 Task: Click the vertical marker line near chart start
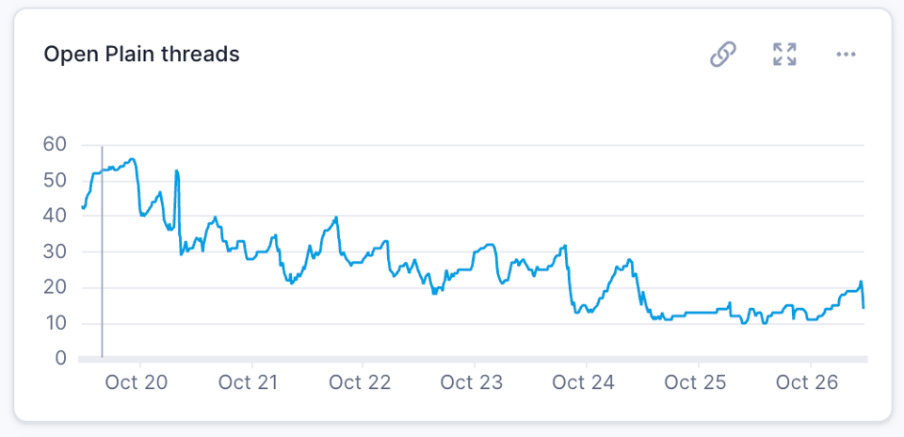click(102, 254)
